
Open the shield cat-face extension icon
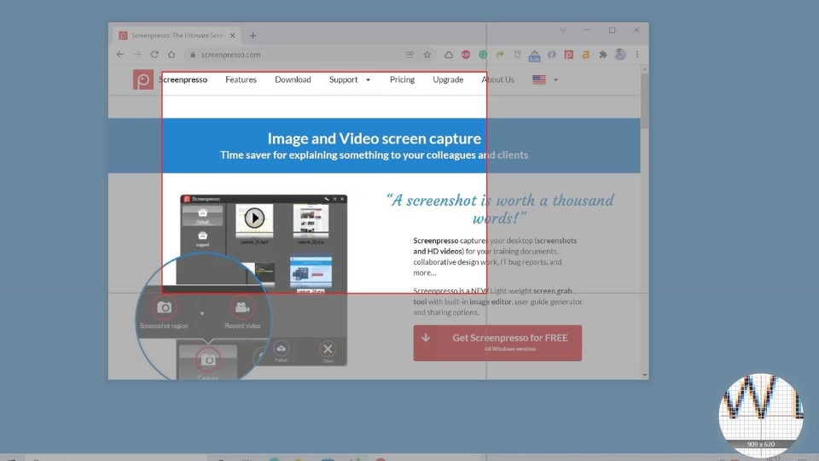[517, 55]
